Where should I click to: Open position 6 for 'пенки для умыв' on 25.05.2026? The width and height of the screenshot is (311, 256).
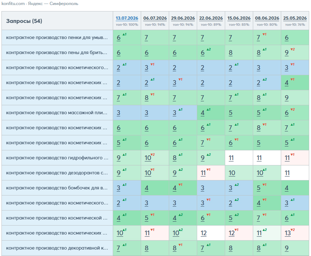point(287,38)
